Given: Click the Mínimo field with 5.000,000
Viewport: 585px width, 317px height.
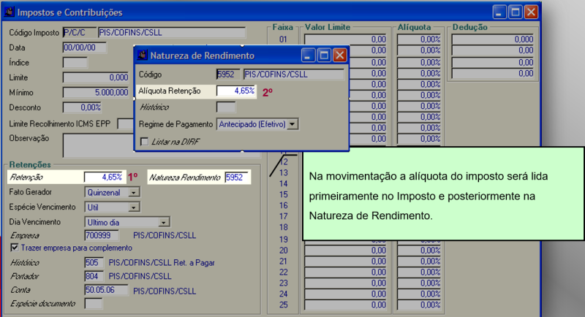Looking at the screenshot, I should [x=96, y=92].
